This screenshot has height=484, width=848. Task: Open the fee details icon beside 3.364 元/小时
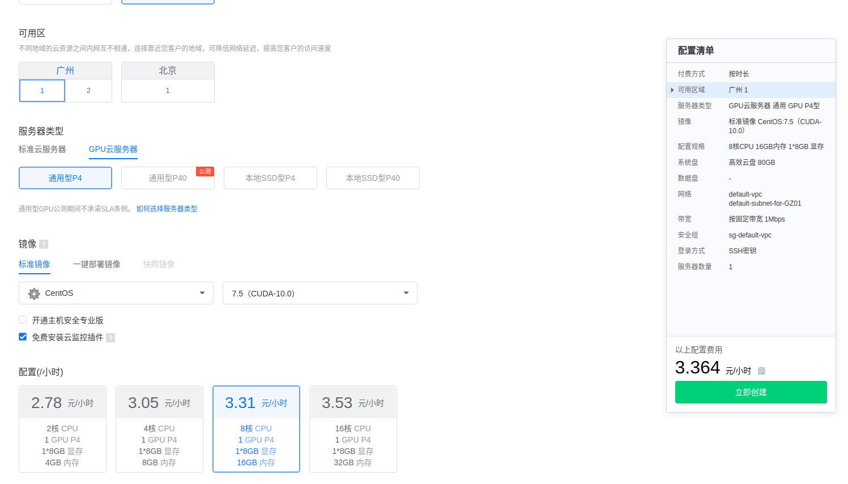click(x=761, y=370)
